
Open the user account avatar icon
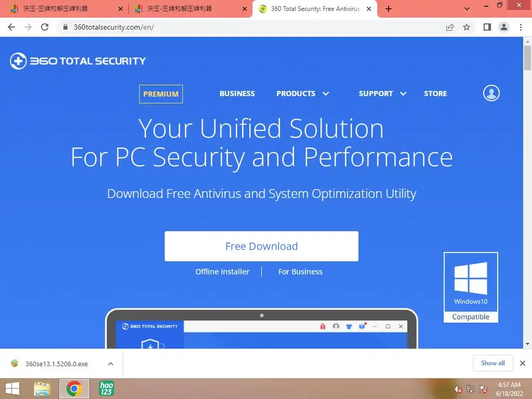(491, 94)
